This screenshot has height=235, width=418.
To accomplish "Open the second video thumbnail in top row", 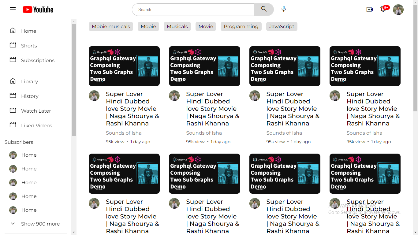I will (204, 66).
